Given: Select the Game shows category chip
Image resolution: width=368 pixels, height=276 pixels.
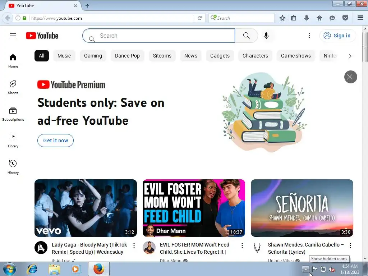Looking at the screenshot, I should click(x=296, y=56).
